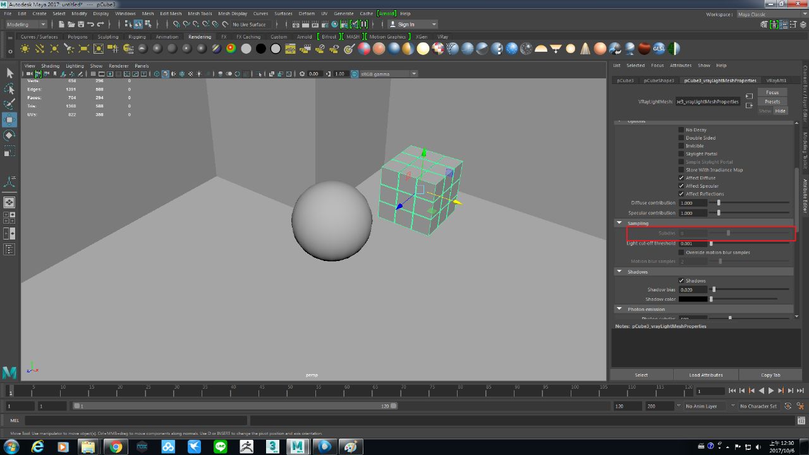Open the Mesh Tools menu
Image resolution: width=809 pixels, height=455 pixels.
point(200,13)
